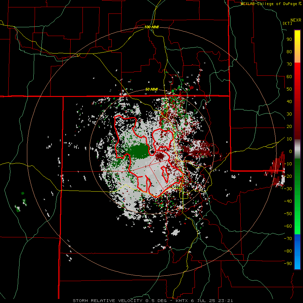Select the 50 NMI range ring label
This screenshot has height=303, width=303.
pyautogui.click(x=151, y=89)
